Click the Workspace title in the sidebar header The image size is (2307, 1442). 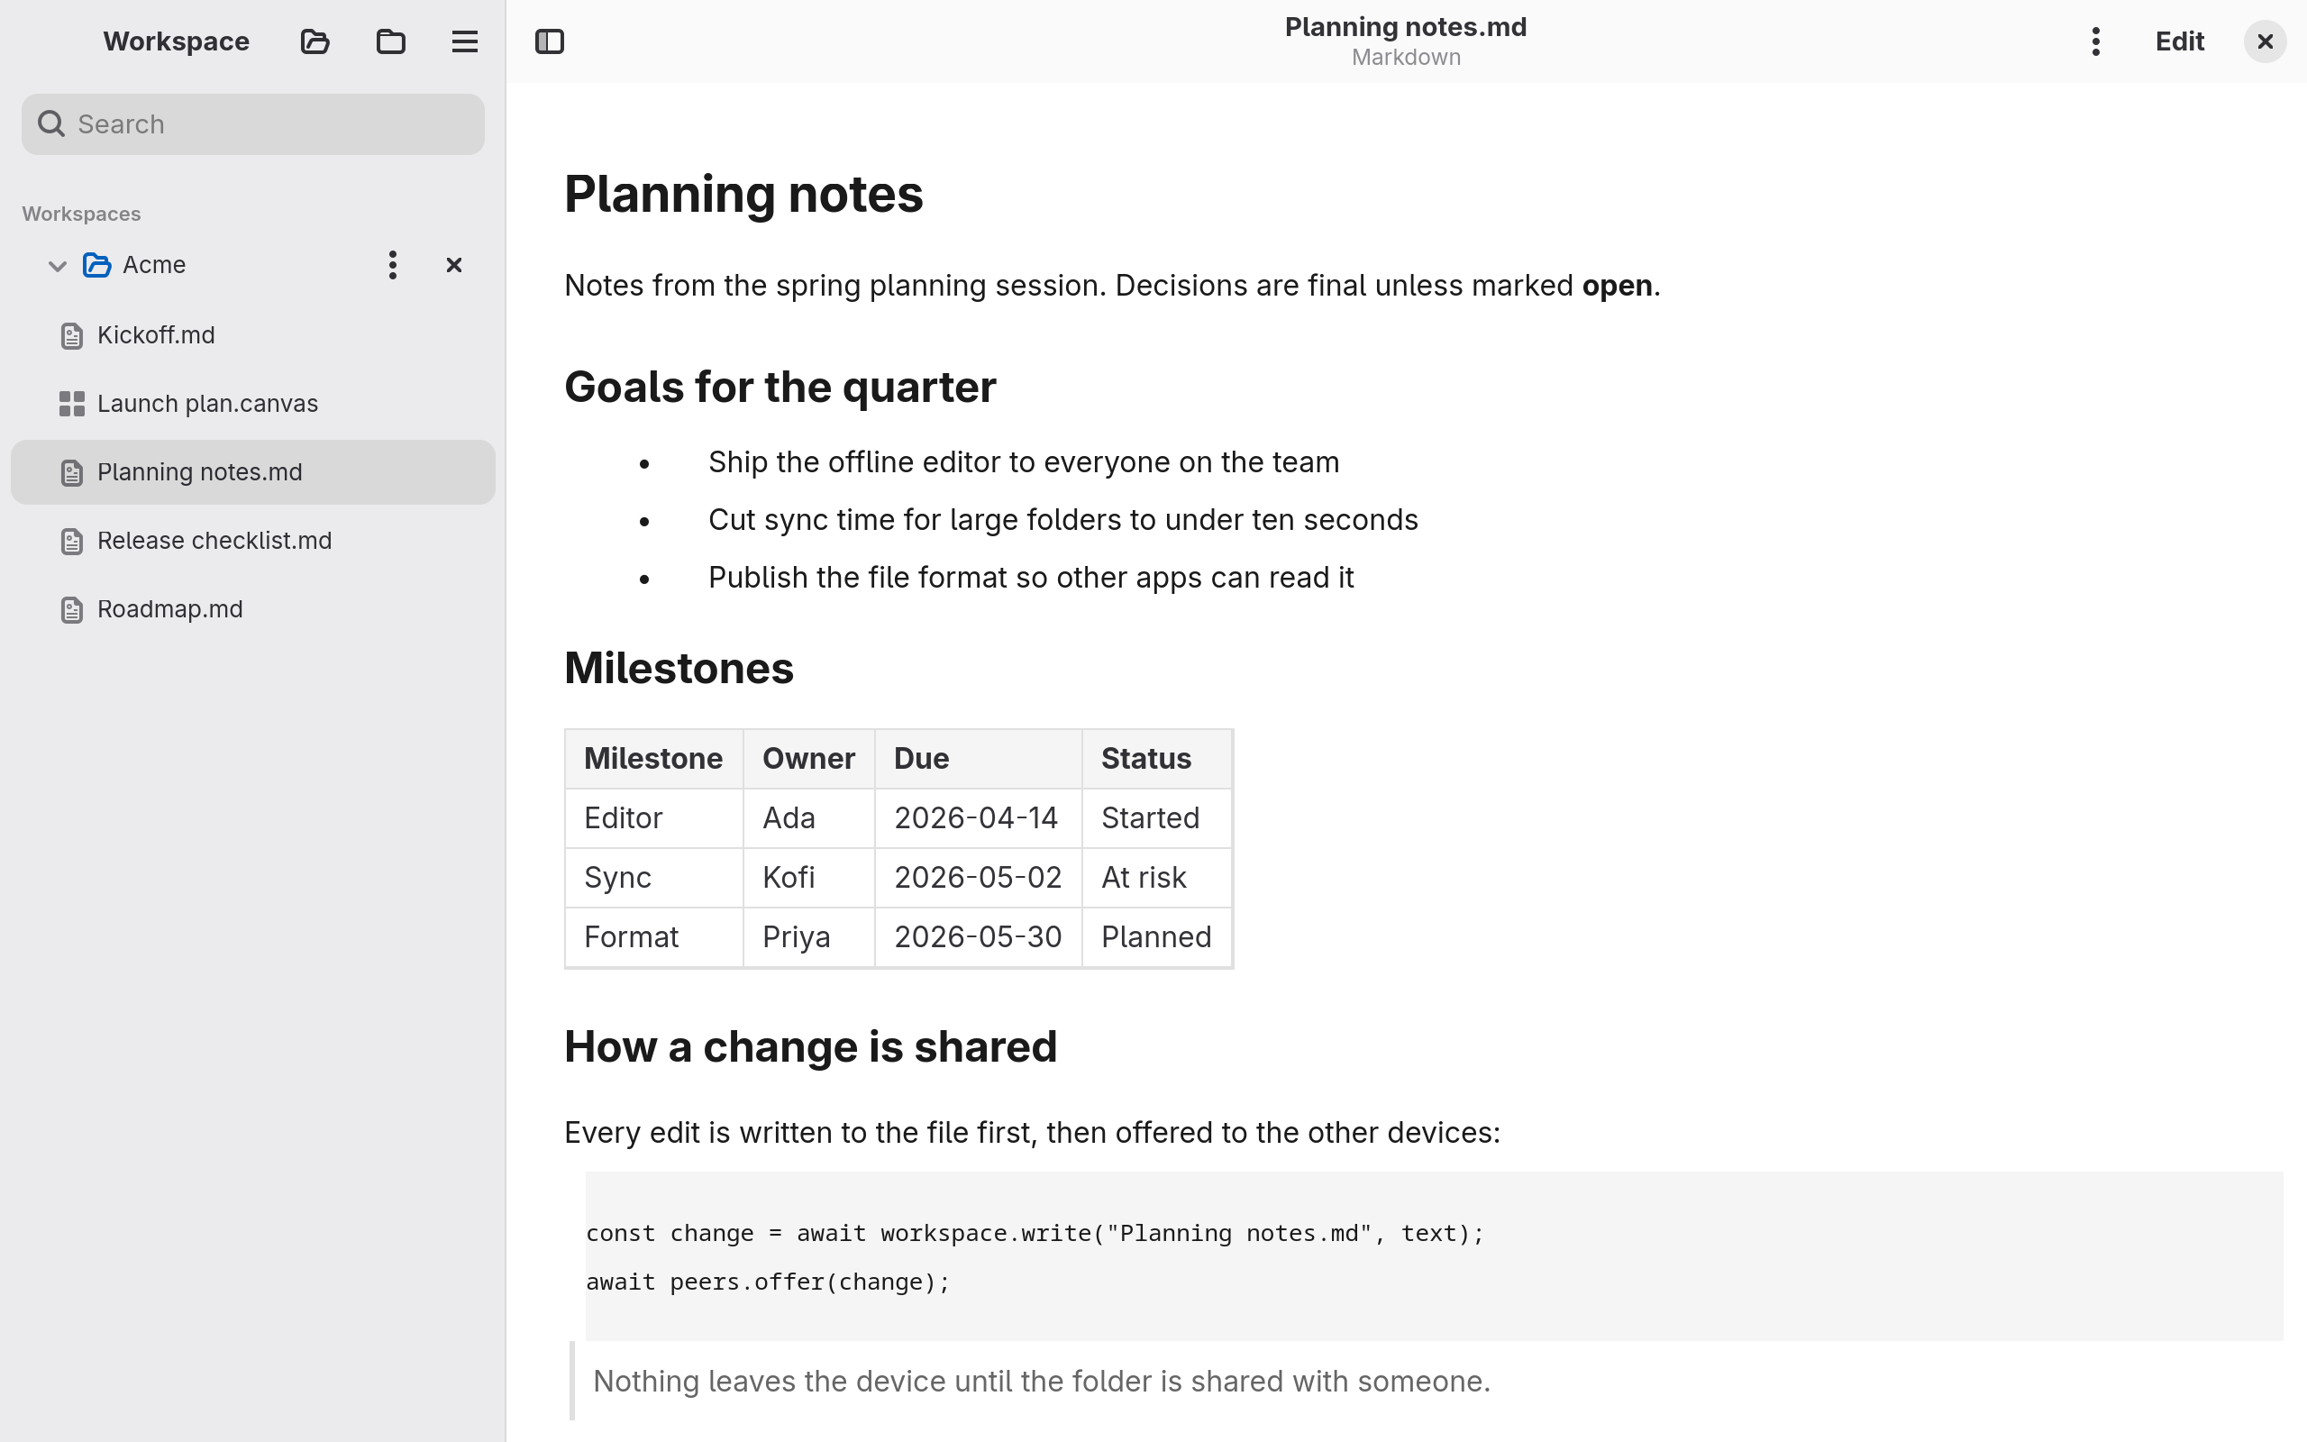[177, 41]
